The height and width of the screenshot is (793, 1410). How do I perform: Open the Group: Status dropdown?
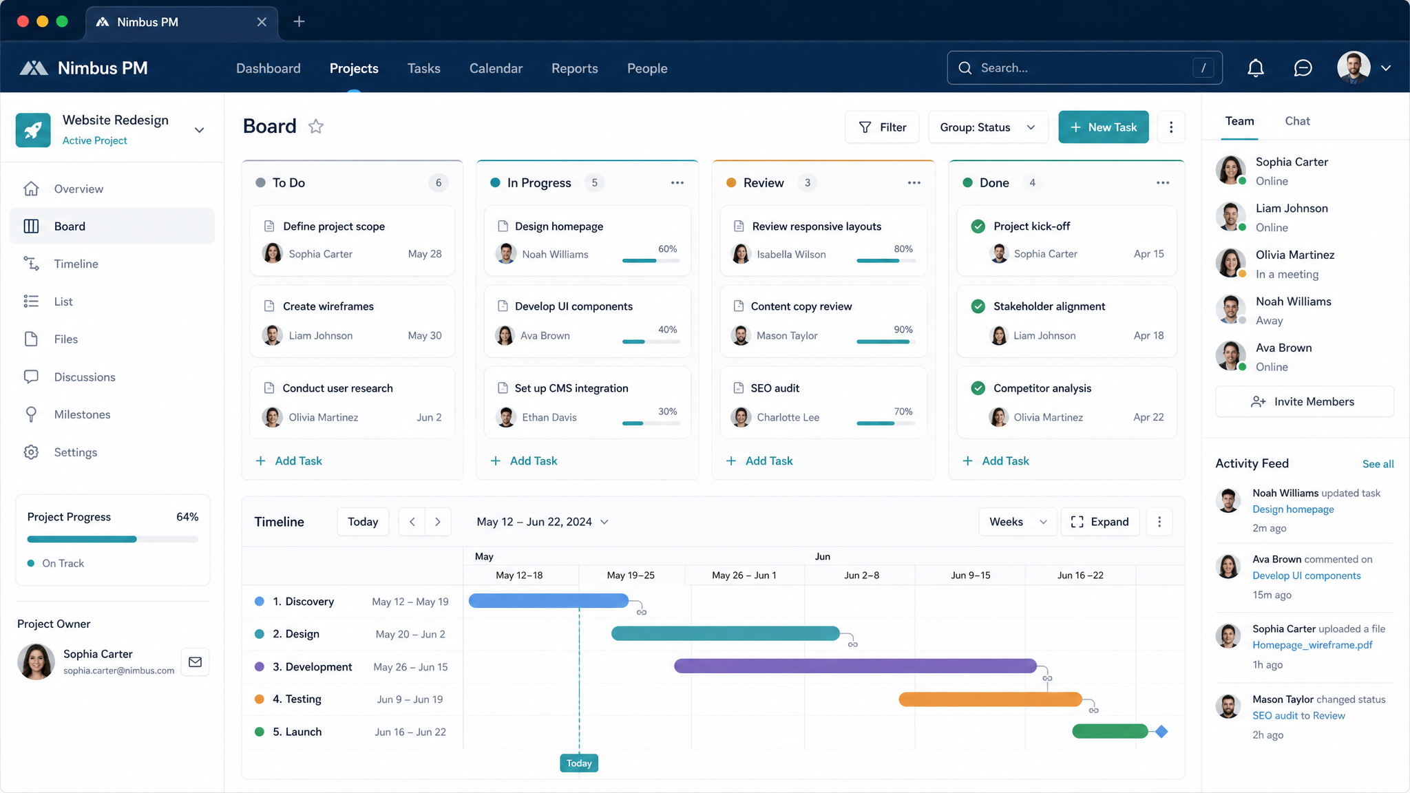[988, 127]
